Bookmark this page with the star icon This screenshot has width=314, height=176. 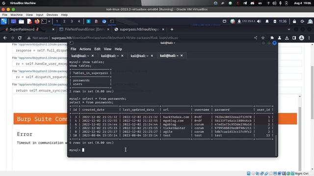click(x=263, y=38)
